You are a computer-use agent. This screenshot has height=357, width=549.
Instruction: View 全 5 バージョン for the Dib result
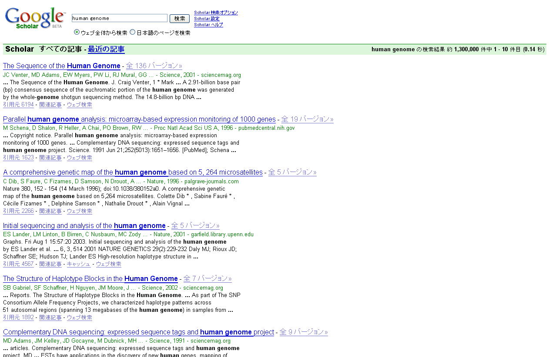click(292, 172)
